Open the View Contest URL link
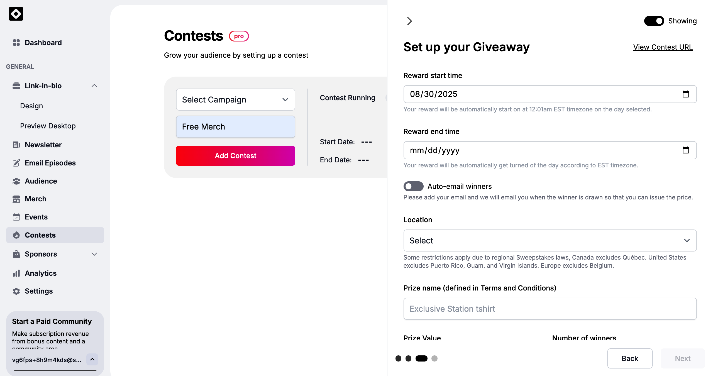 coord(663,47)
